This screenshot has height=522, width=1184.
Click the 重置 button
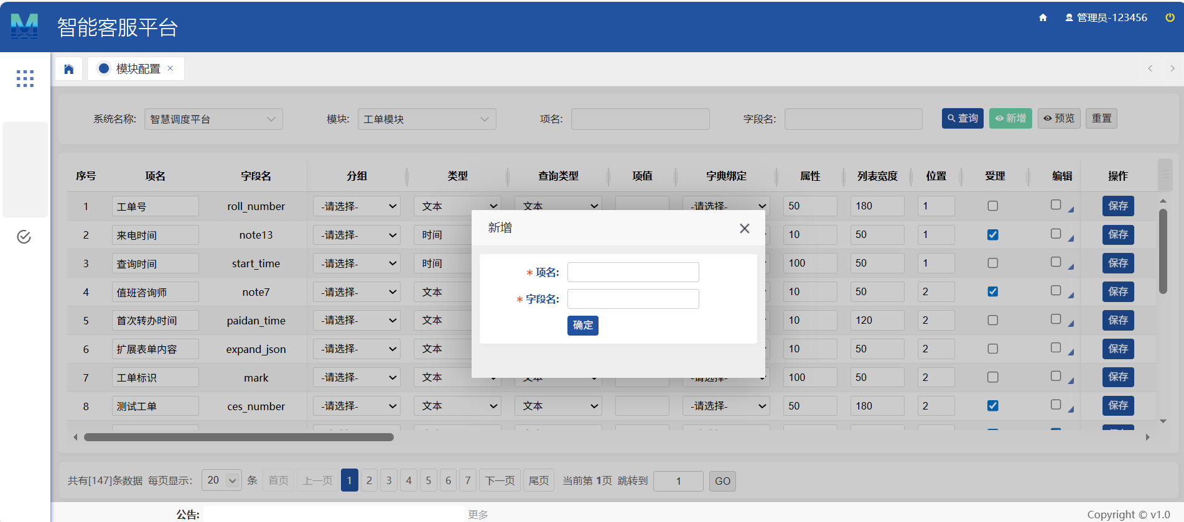tap(1101, 118)
